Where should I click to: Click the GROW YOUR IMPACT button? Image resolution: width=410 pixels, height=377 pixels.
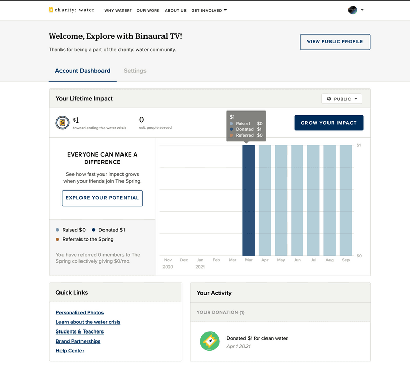tap(329, 123)
